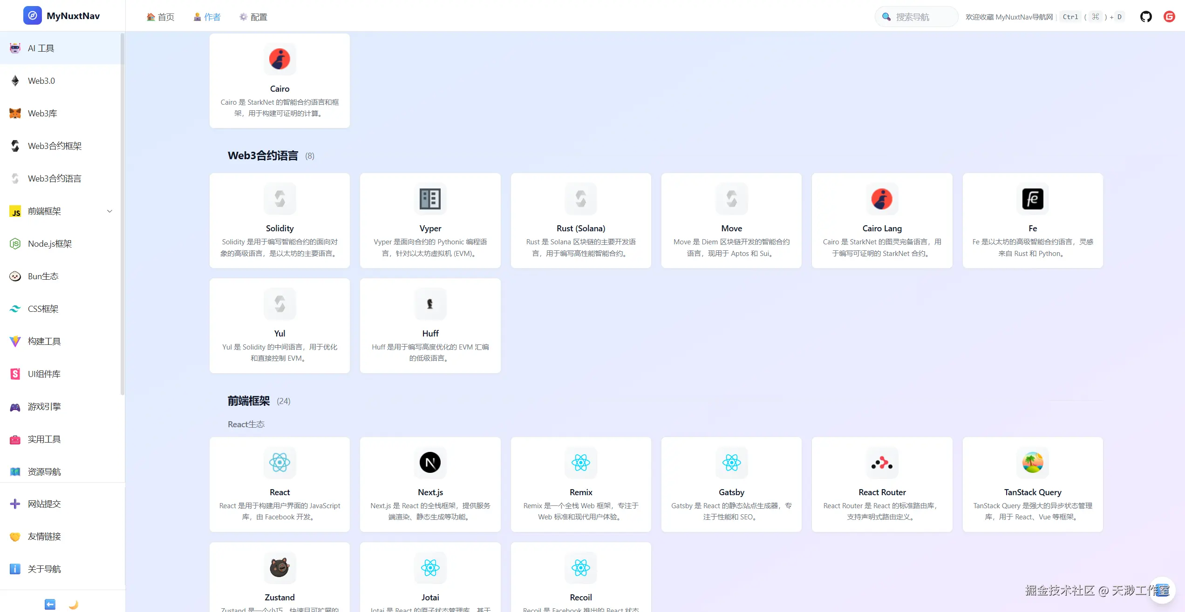Click the Cairo Lang card icon

882,199
